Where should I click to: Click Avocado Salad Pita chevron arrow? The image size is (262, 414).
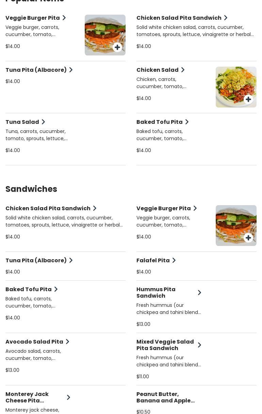[x=67, y=342]
